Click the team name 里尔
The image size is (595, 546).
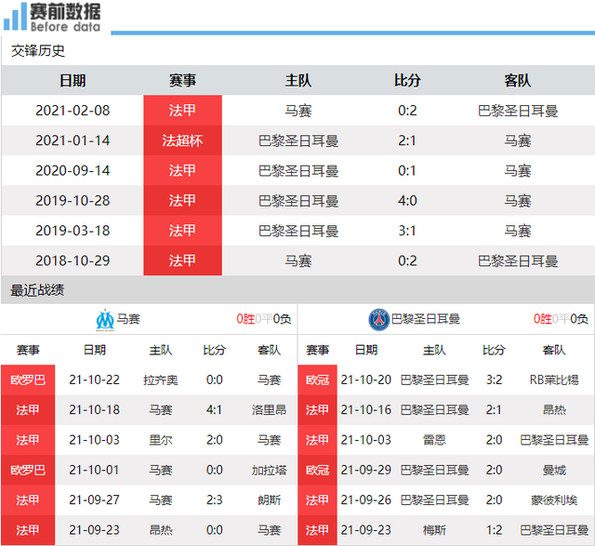pos(161,440)
